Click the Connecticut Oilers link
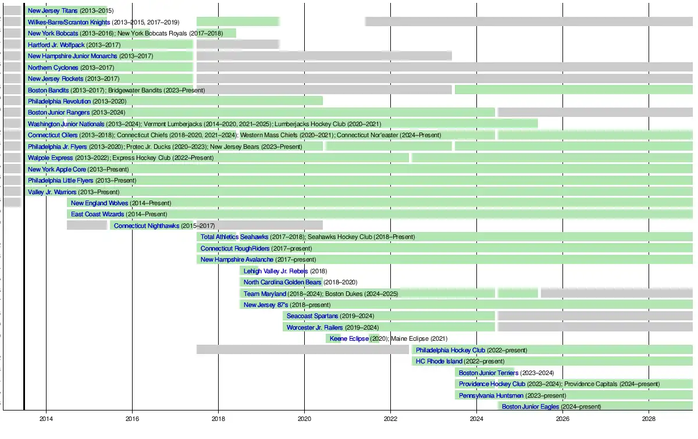 52,135
